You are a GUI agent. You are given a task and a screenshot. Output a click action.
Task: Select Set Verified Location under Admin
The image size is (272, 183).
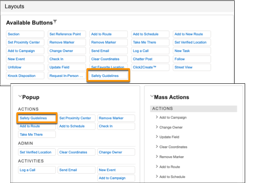(37, 152)
